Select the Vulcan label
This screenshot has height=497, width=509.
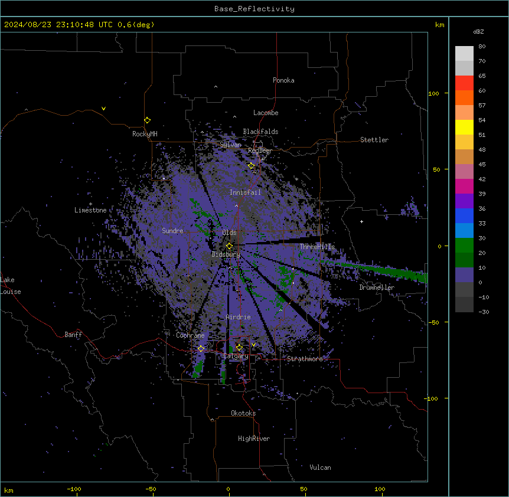(320, 467)
